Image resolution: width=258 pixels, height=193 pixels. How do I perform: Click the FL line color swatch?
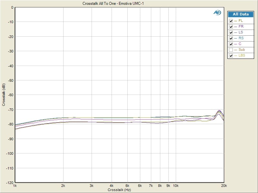point(235,21)
